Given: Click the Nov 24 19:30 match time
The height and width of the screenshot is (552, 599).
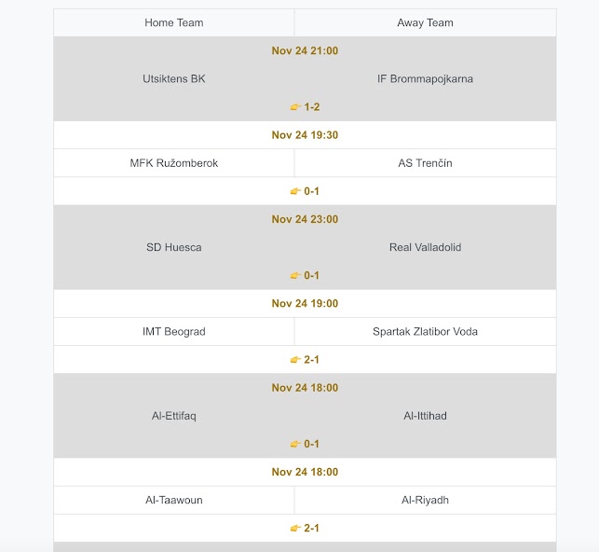Looking at the screenshot, I should click(305, 135).
